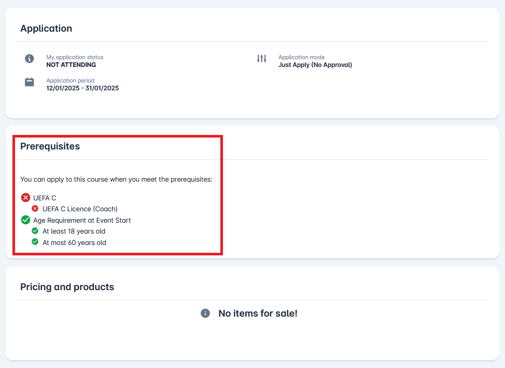The image size is (505, 368).
Task: Click the info icon beside application status
Action: click(x=30, y=59)
